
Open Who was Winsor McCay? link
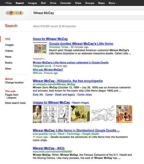(48, 70)
